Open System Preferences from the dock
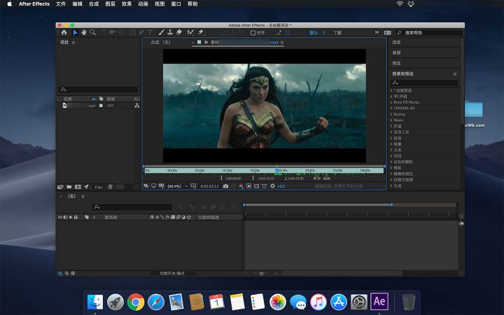Viewport: 504px width, 315px height. pos(358,302)
